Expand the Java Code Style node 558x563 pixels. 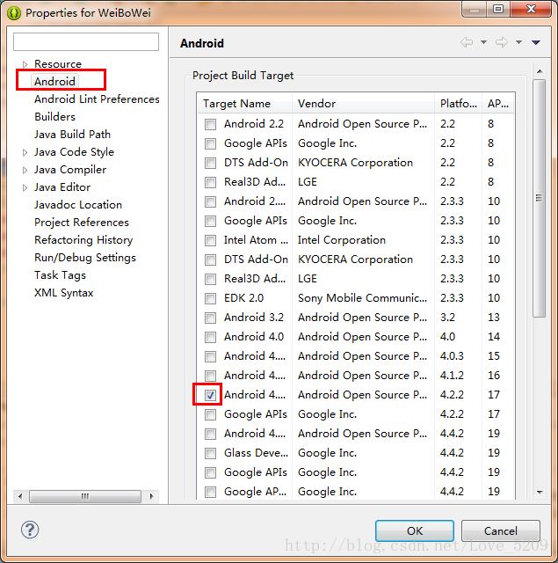coord(25,152)
